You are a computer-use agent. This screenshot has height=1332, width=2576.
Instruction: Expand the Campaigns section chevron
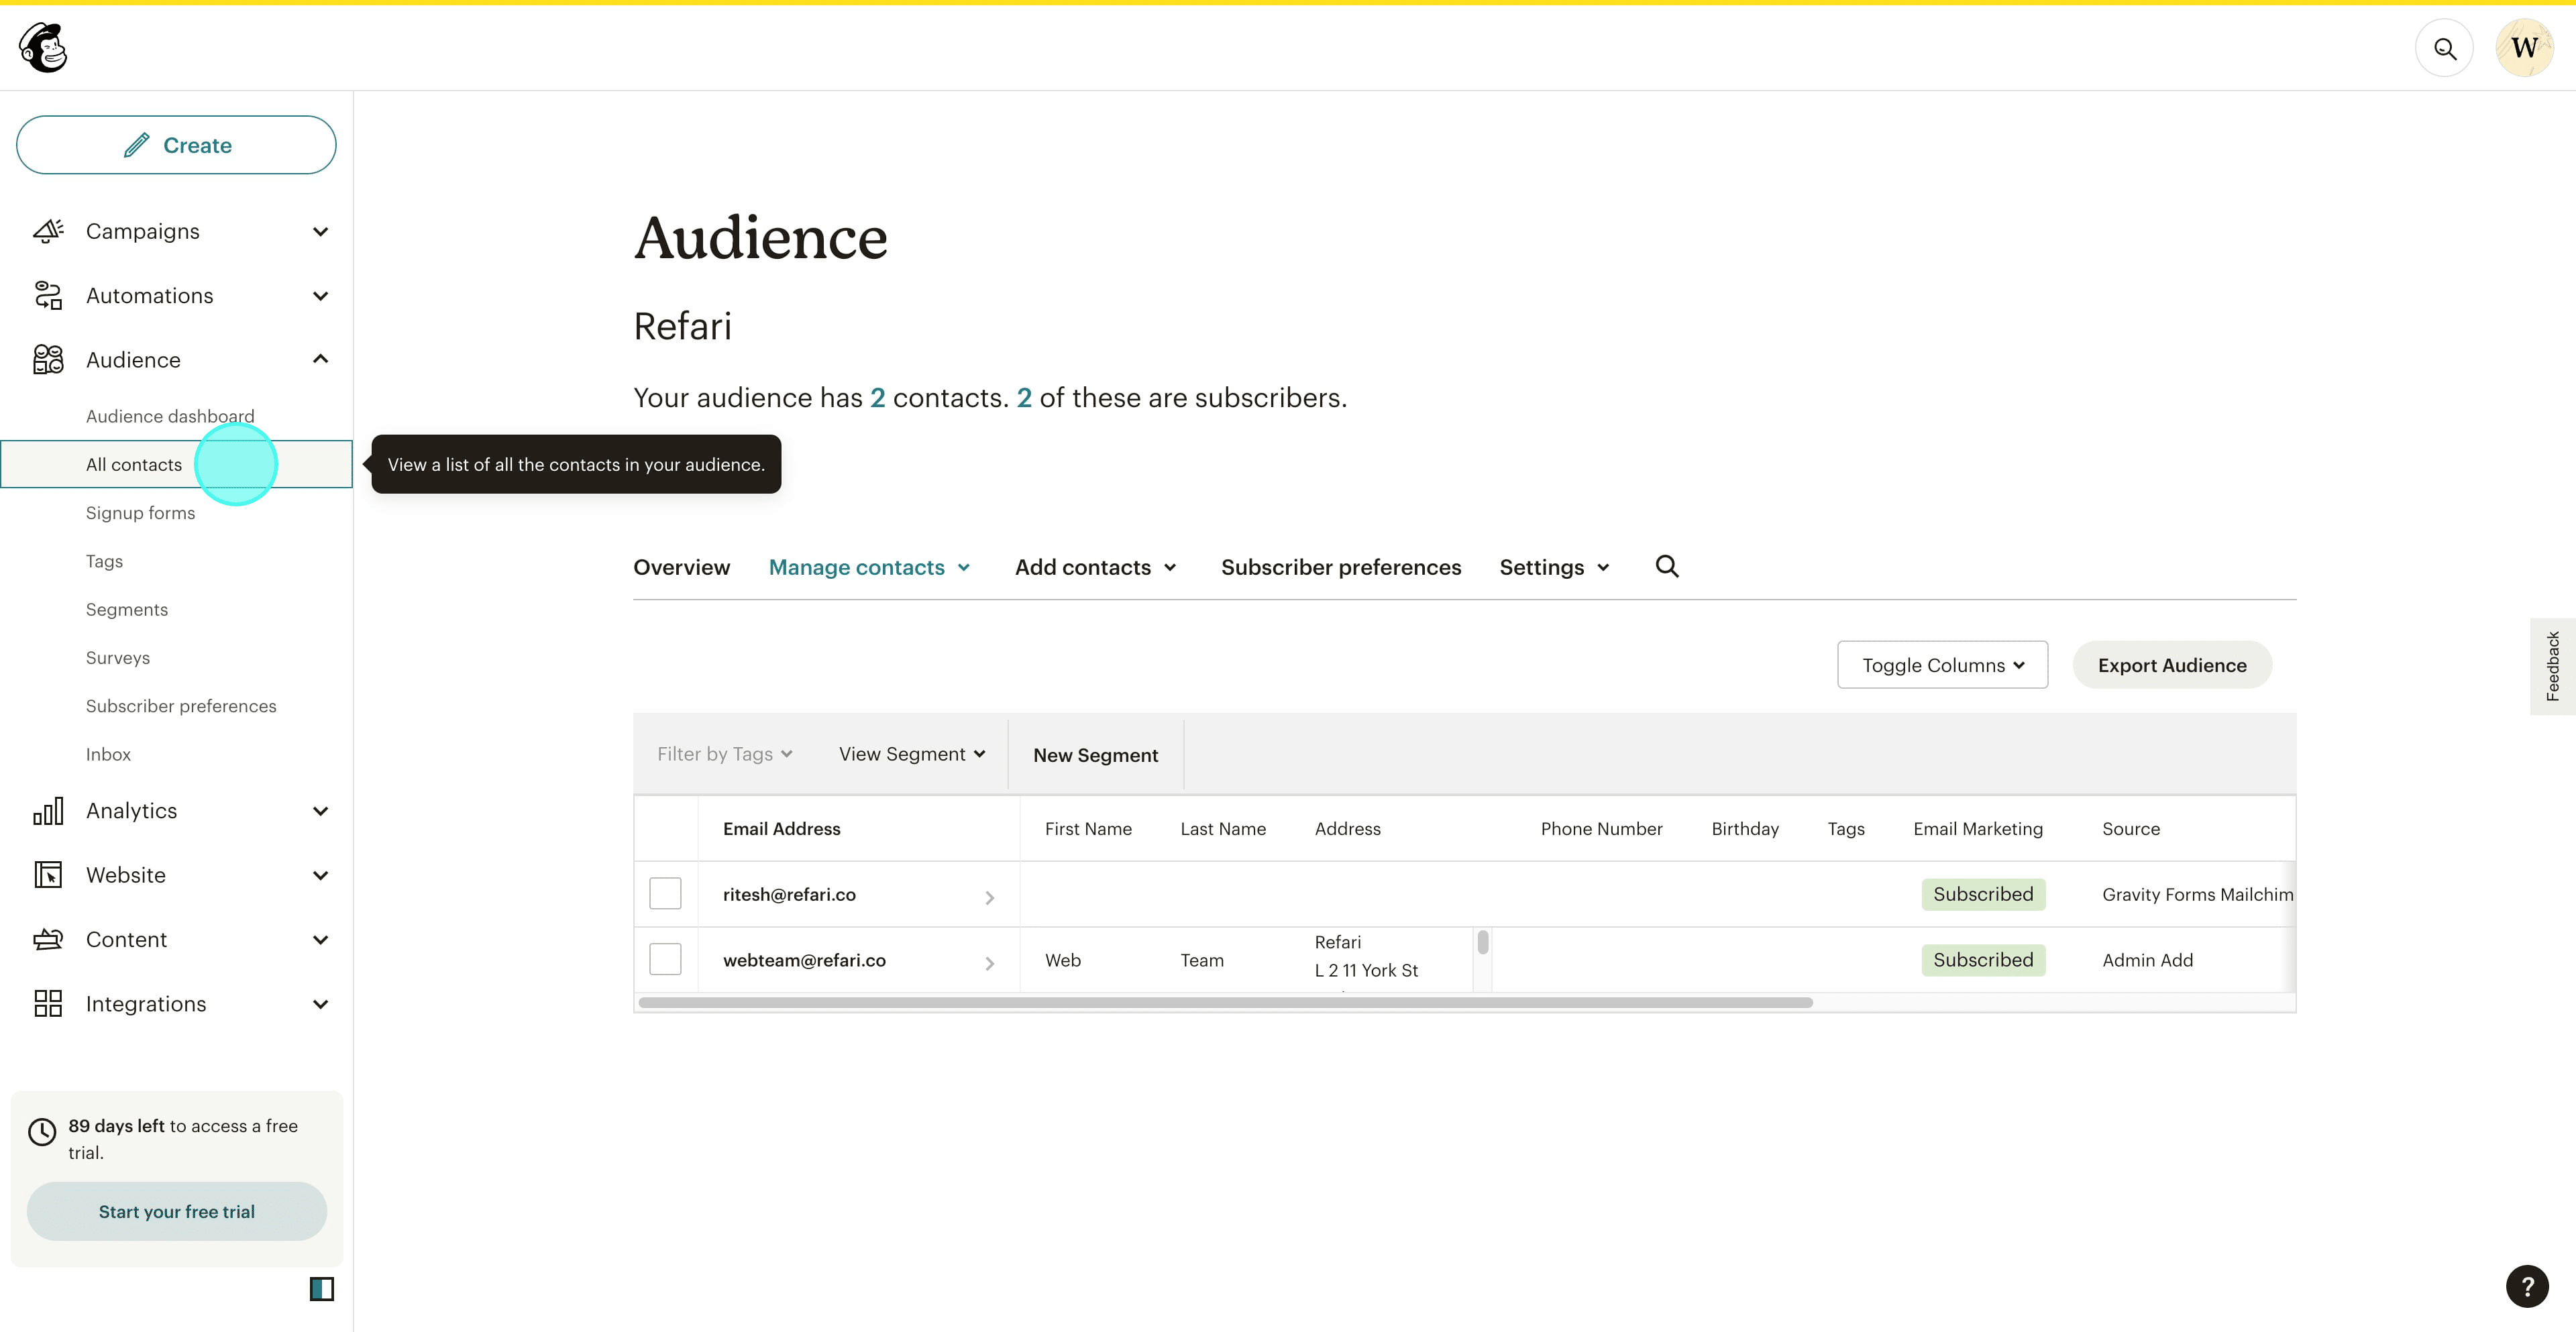click(x=320, y=232)
